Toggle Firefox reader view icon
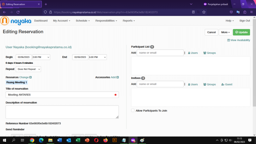This screenshot has height=144, width=256. click(193, 12)
